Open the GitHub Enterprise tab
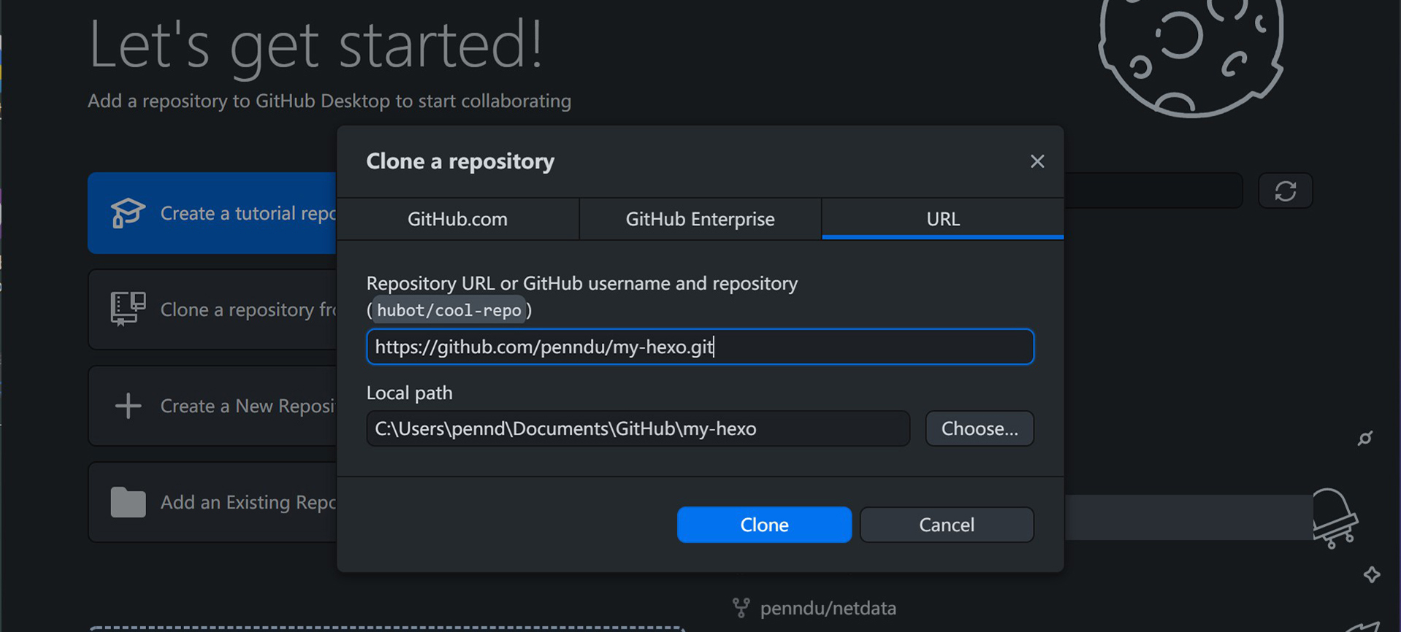This screenshot has height=632, width=1401. [700, 219]
